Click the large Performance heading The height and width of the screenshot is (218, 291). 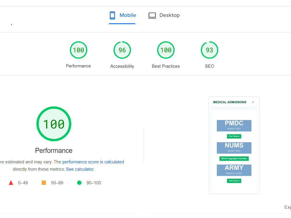(54, 151)
